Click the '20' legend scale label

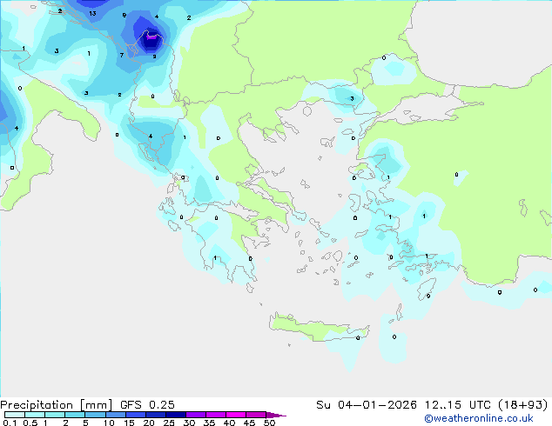pos(149,423)
